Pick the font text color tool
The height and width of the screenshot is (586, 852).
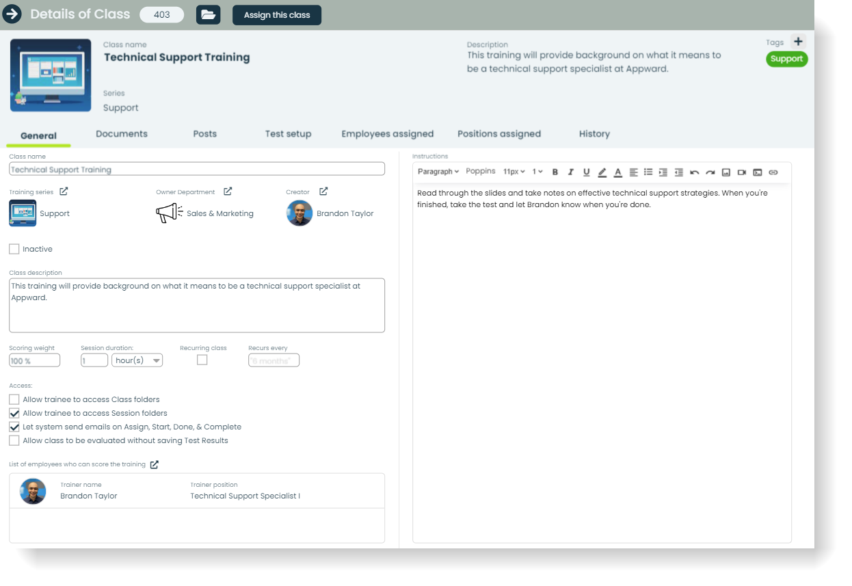(x=617, y=172)
